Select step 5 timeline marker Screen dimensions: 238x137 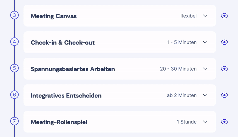pos(14,68)
